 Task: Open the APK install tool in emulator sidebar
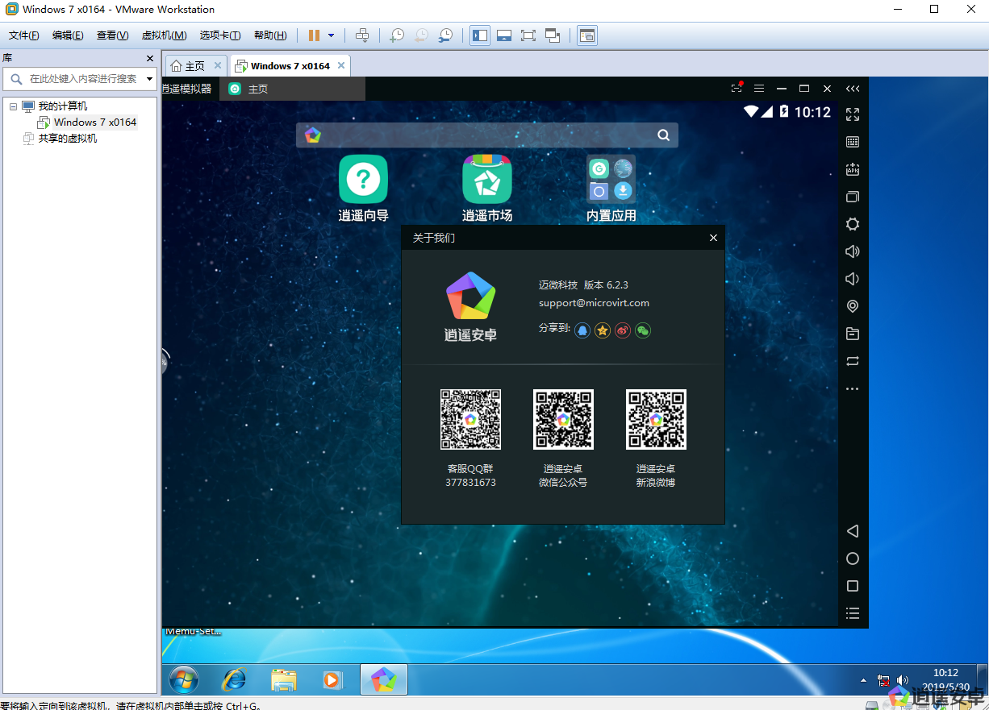[x=852, y=169]
